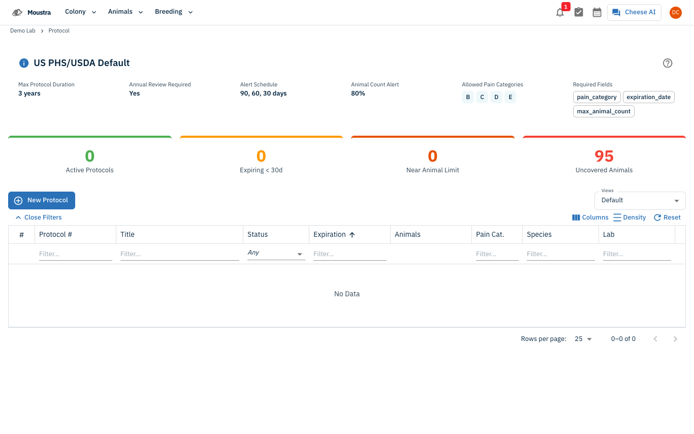
Task: Open the notifications bell icon
Action: (560, 13)
